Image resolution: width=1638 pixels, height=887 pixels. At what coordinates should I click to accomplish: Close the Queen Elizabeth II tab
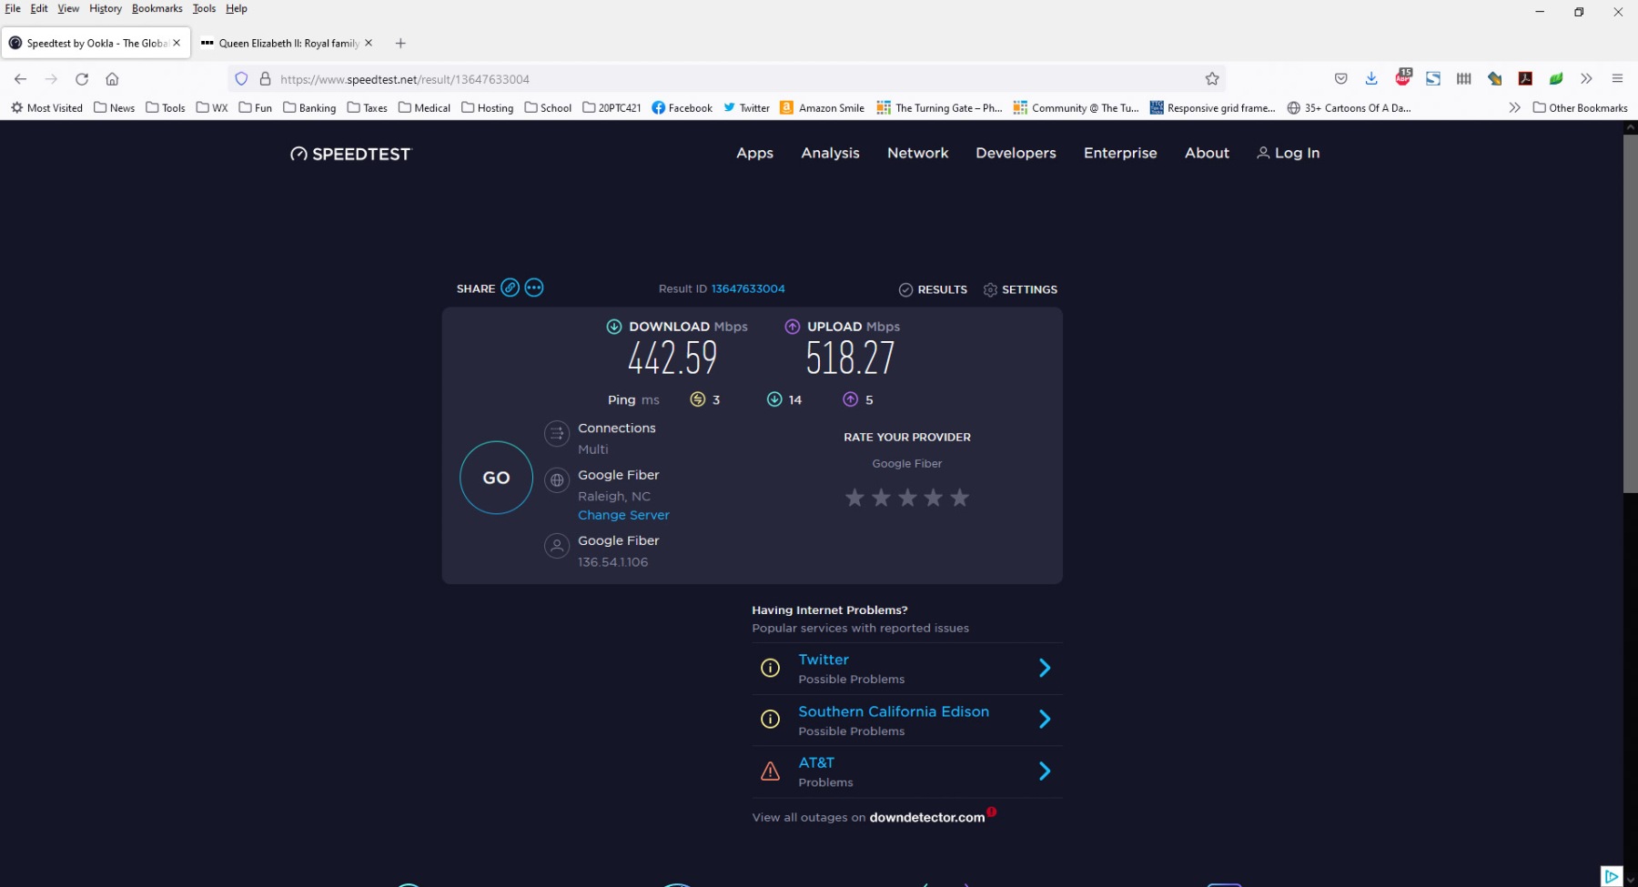pyautogui.click(x=369, y=43)
